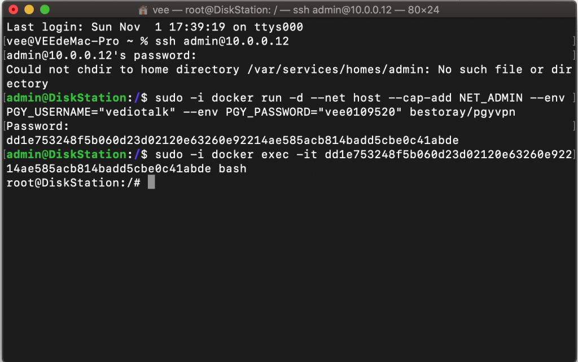Click the "admin@10.0.0.12's password:" prompt line
Image resolution: width=578 pixels, height=362 pixels.
102,55
